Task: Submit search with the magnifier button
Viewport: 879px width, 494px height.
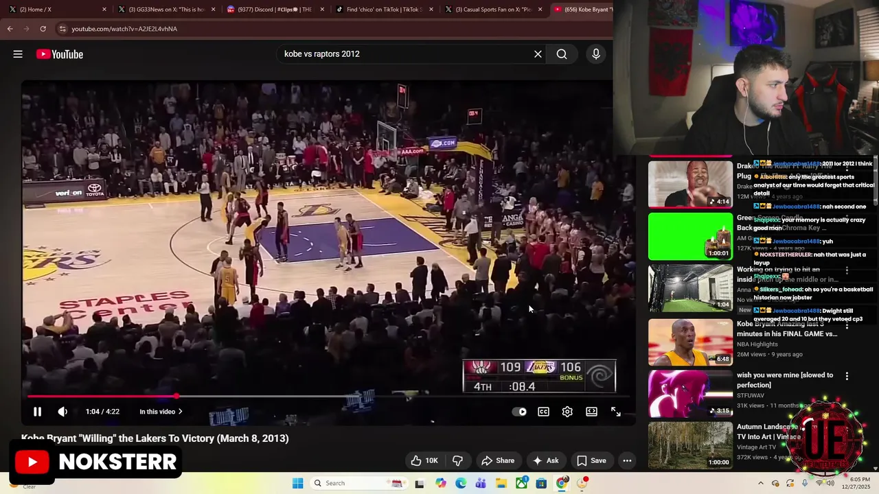Action: click(562, 54)
